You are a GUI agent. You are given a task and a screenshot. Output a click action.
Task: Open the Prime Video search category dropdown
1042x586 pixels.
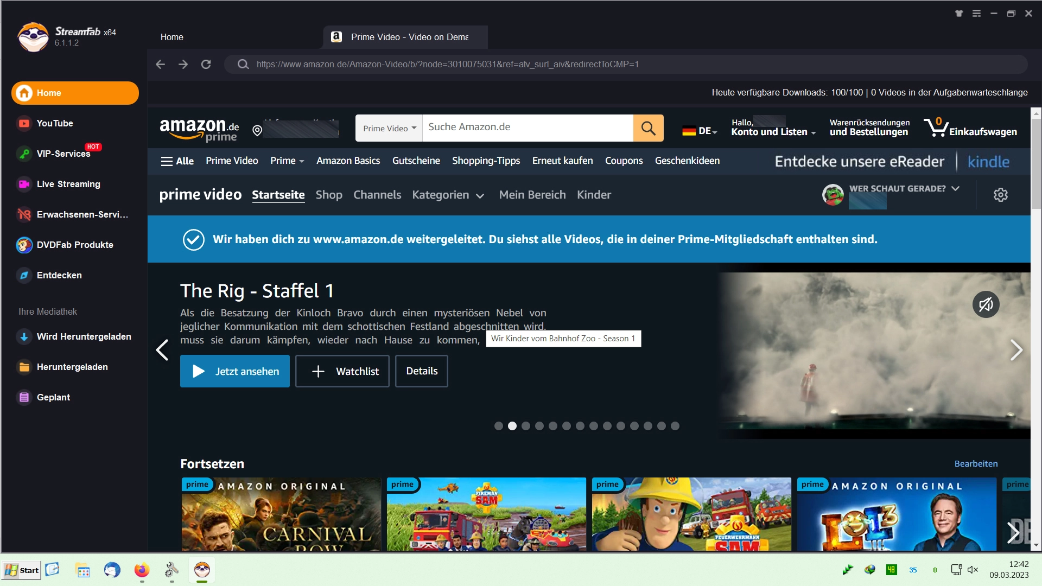(389, 128)
